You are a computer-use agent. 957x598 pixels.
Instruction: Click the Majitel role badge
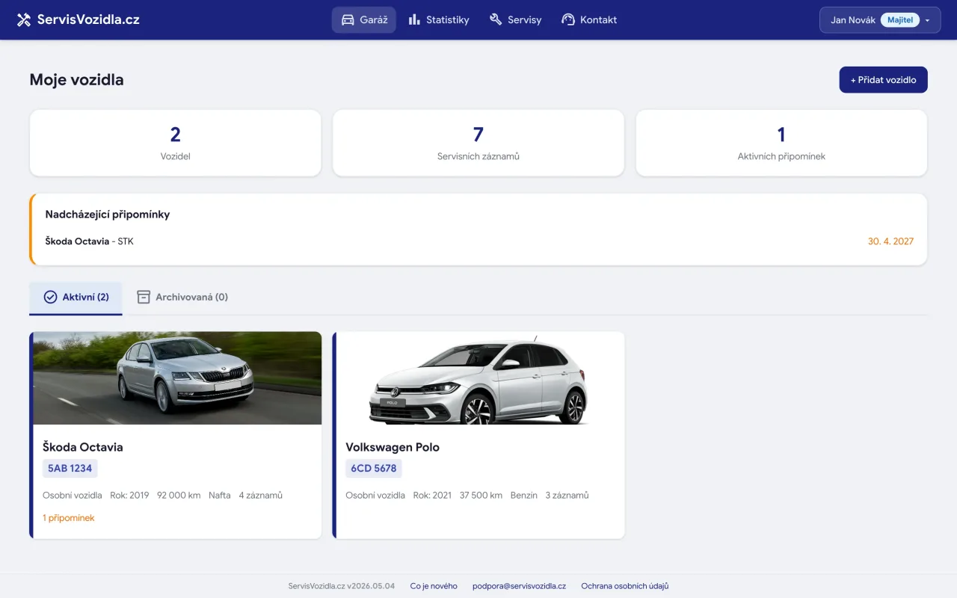(900, 20)
